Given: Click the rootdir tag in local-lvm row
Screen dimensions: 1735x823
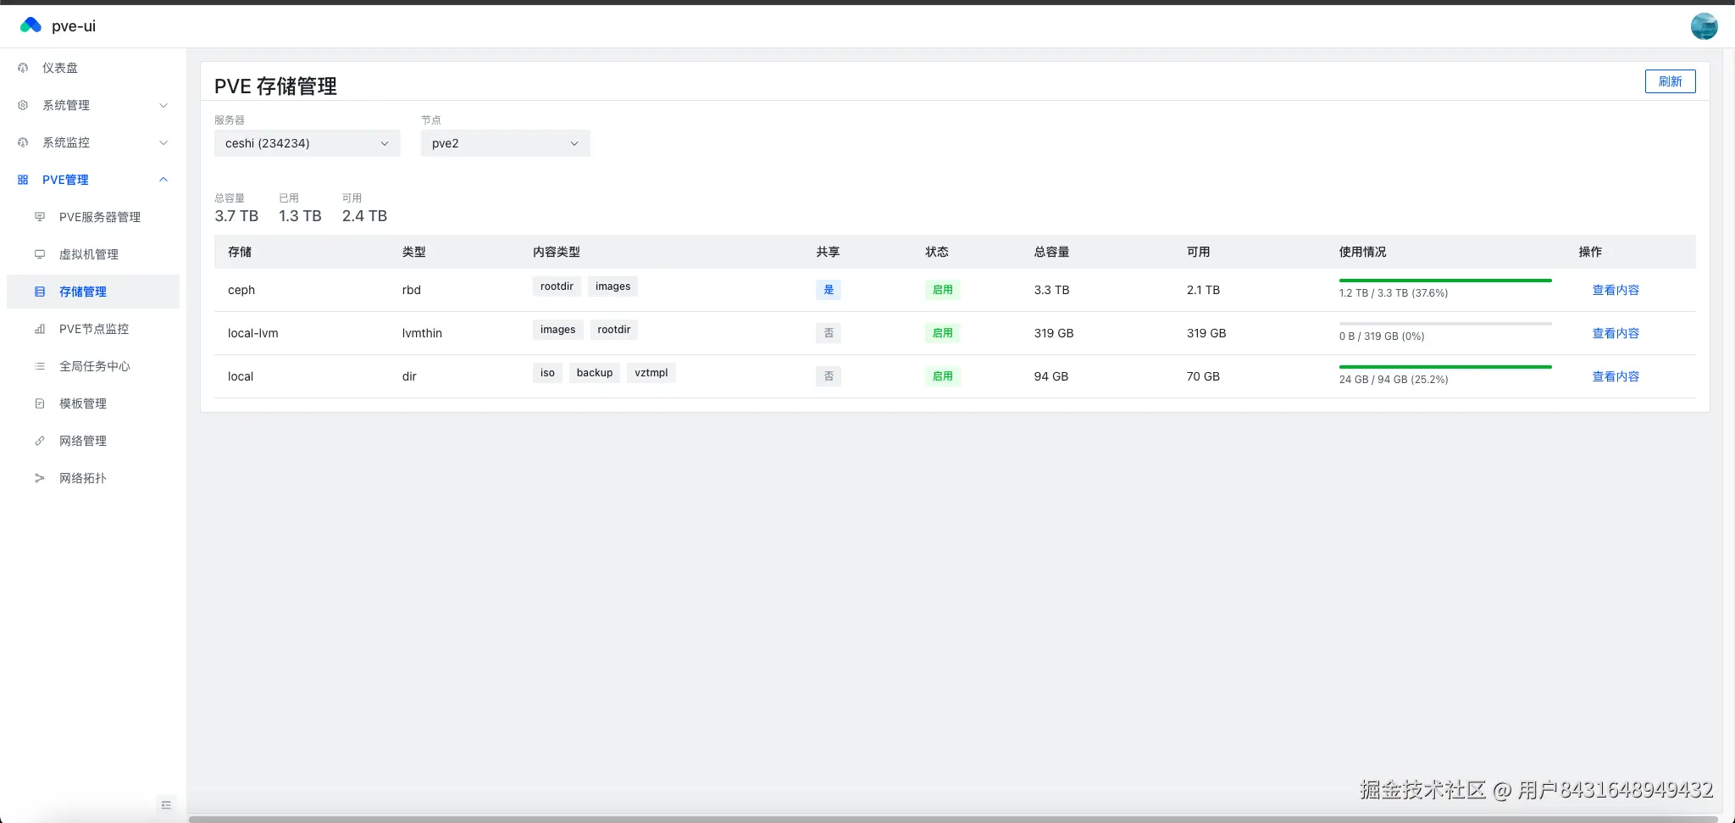Looking at the screenshot, I should [x=613, y=330].
